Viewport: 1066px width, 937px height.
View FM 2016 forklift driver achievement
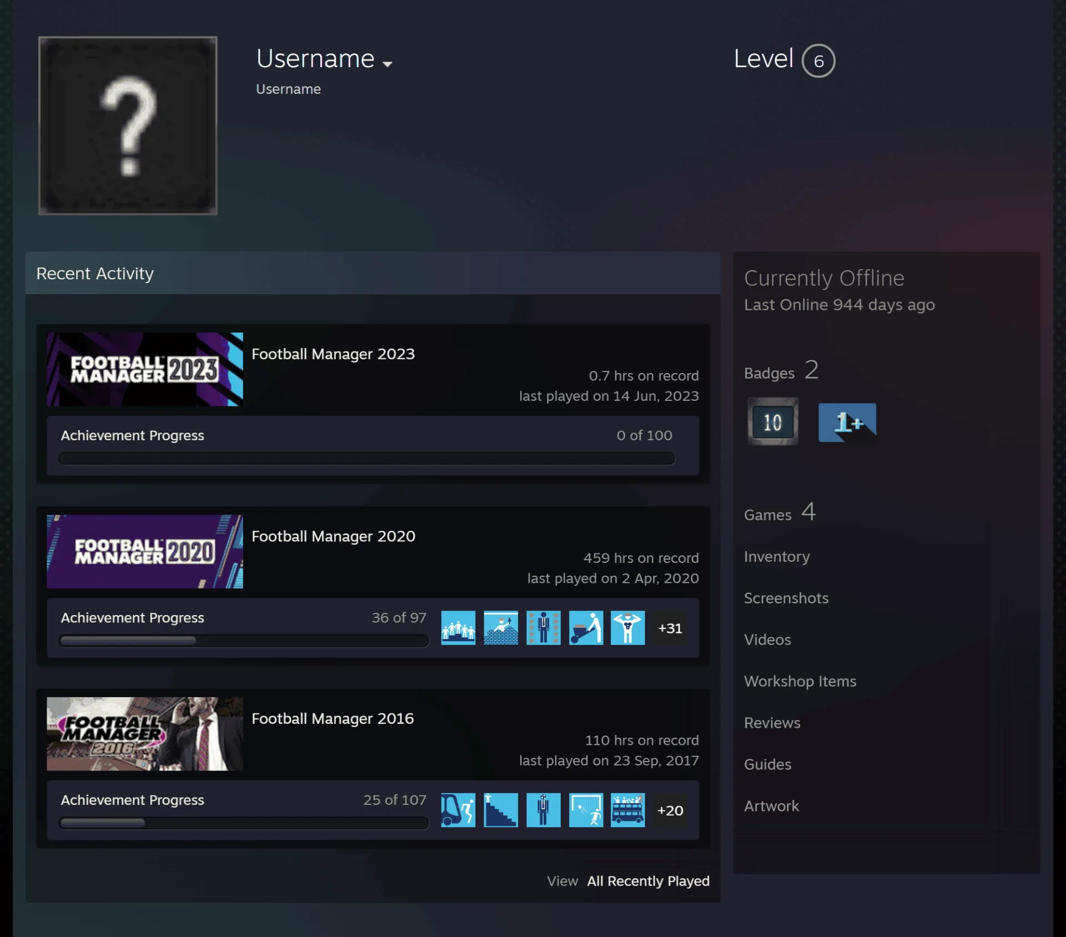point(458,810)
